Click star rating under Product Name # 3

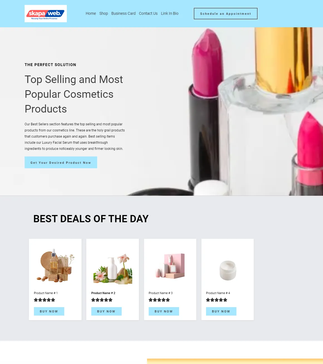[159, 300]
